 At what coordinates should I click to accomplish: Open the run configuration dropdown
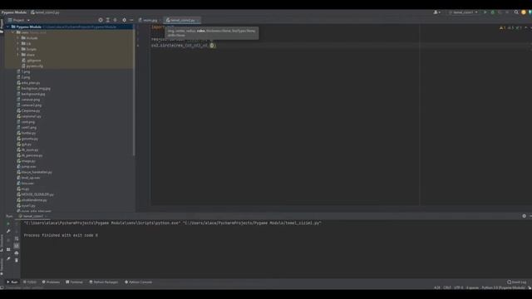tap(463, 12)
